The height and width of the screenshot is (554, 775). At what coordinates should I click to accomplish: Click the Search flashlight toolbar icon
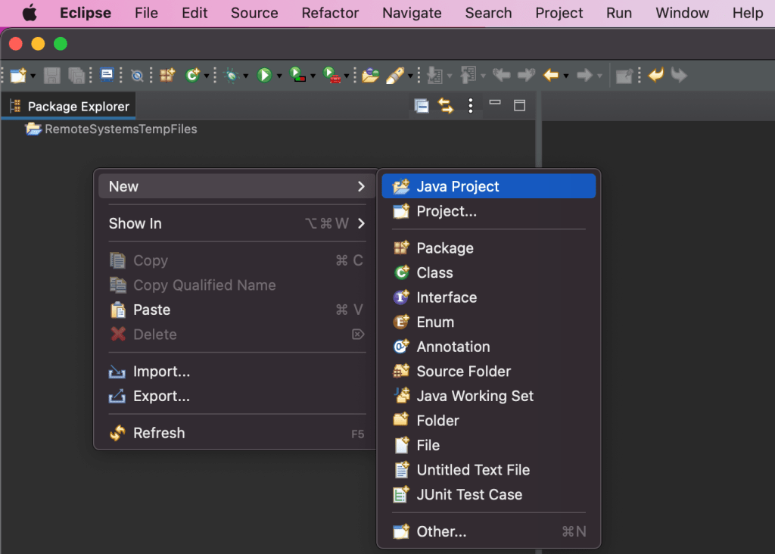point(395,75)
